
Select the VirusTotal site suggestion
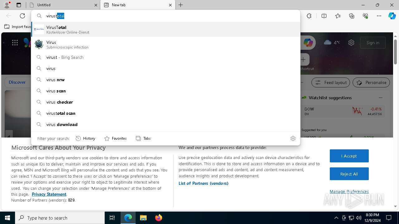pos(166,30)
